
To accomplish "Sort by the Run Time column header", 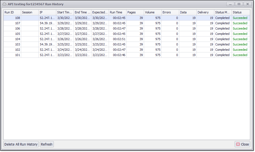I will [117, 12].
